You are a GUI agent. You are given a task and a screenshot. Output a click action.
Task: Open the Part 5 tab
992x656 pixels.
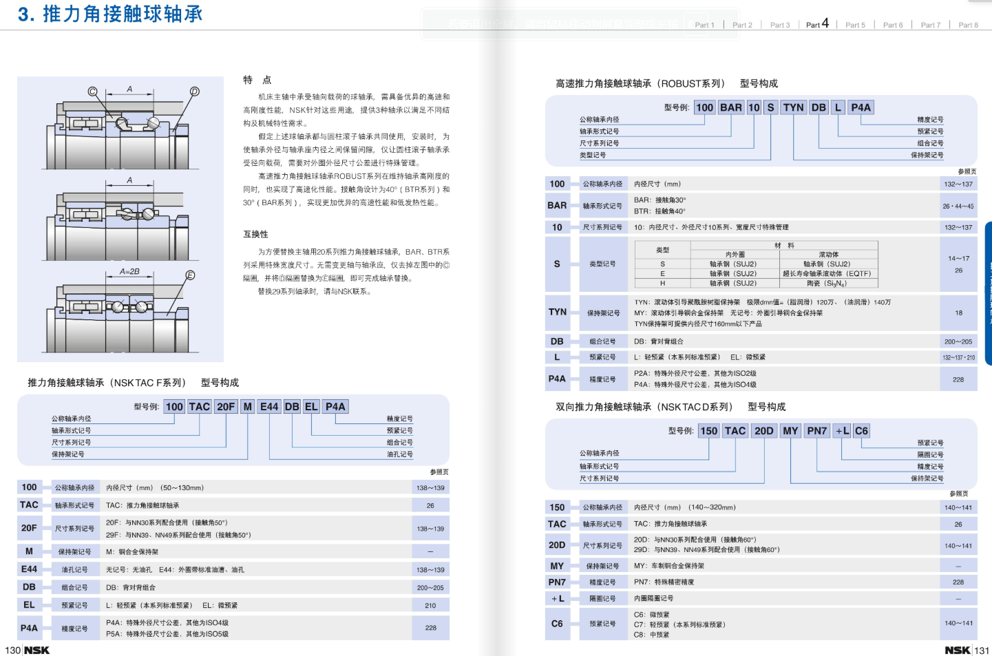tap(855, 25)
